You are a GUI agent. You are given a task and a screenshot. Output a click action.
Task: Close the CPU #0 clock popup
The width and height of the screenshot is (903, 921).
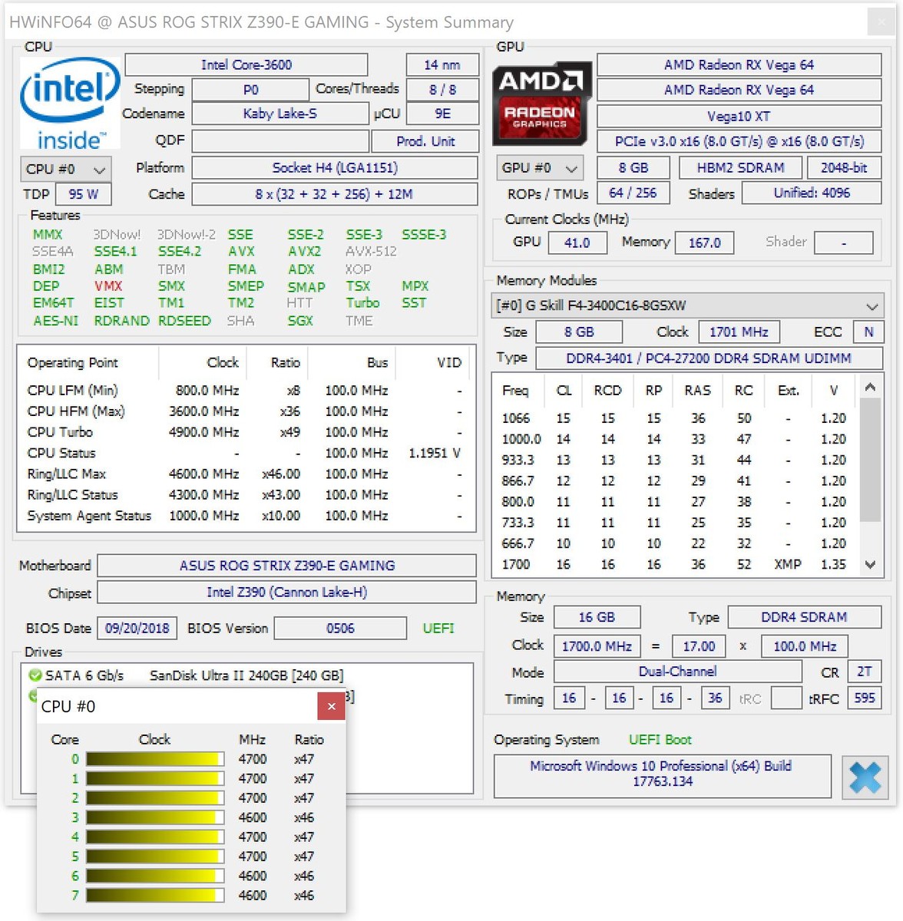click(x=331, y=706)
